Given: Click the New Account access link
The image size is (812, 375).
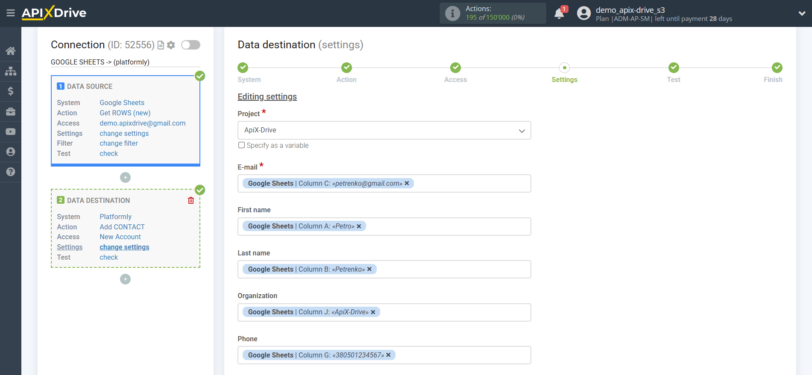Looking at the screenshot, I should 120,237.
